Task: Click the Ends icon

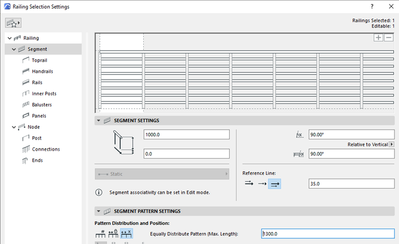Action: (25, 161)
